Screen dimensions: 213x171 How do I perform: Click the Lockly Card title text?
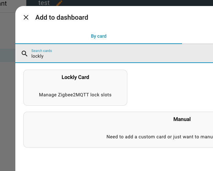(x=75, y=77)
